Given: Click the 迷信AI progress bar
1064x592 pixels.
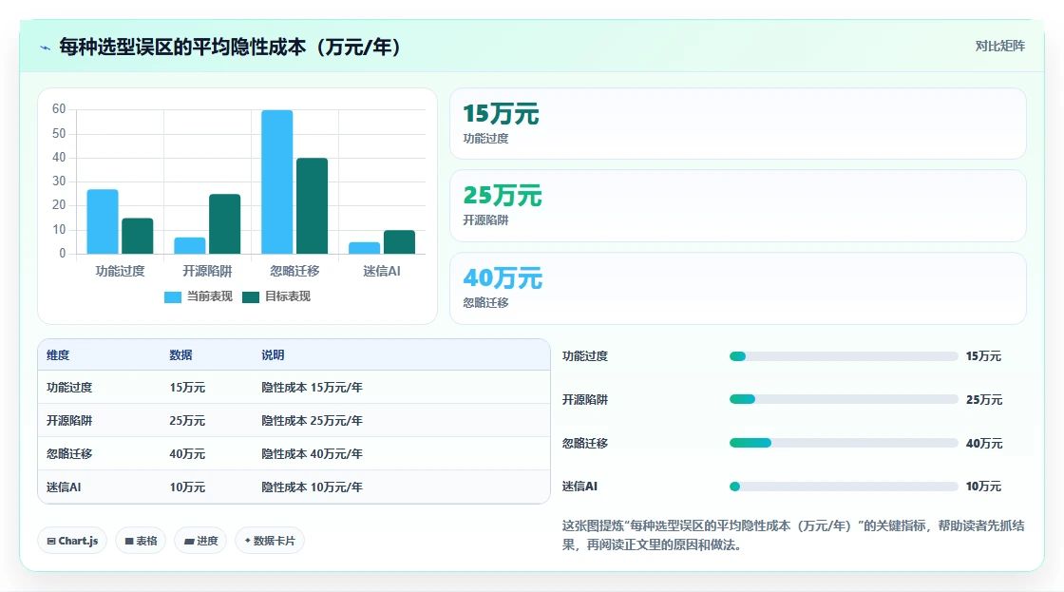Looking at the screenshot, I should click(844, 487).
